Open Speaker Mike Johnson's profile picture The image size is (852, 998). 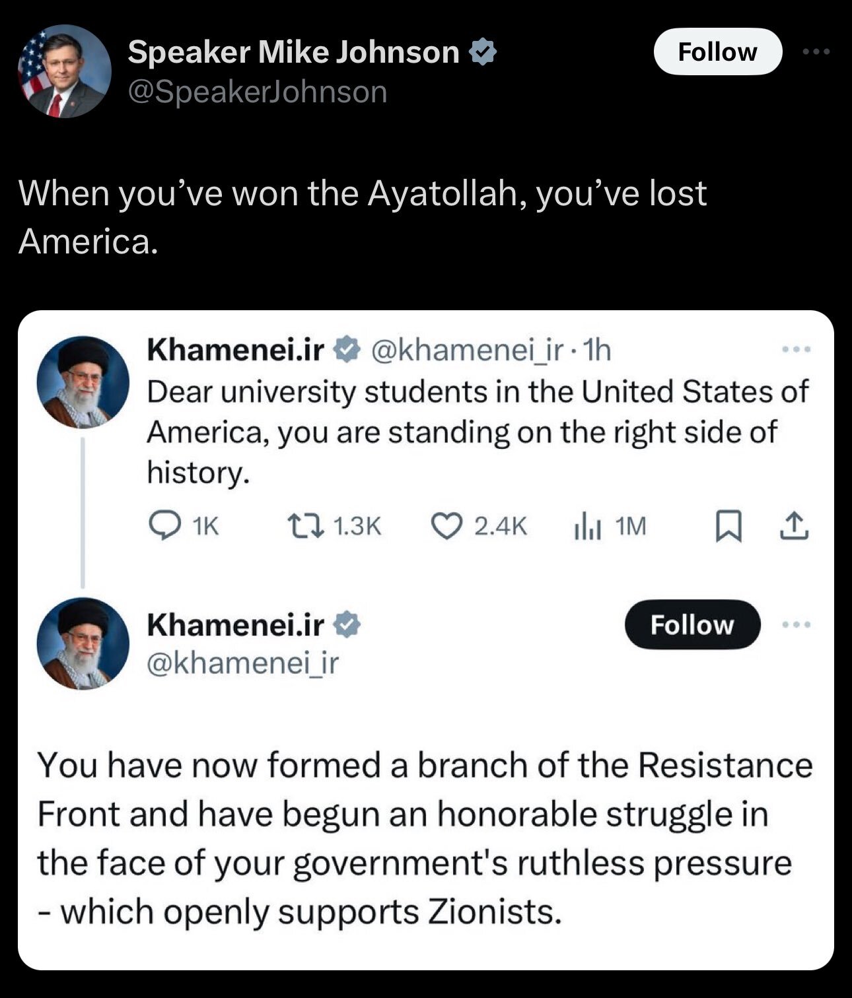point(65,71)
